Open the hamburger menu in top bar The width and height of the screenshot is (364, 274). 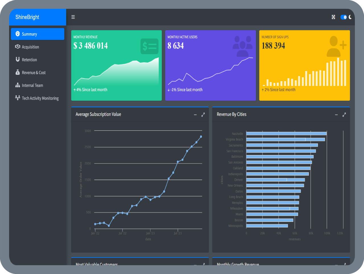[73, 17]
